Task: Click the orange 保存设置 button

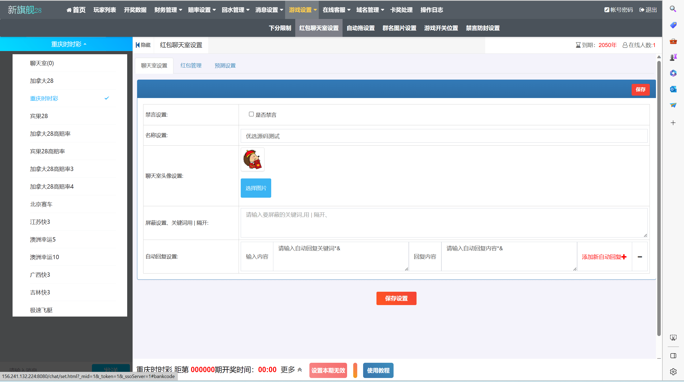Action: 396,298
